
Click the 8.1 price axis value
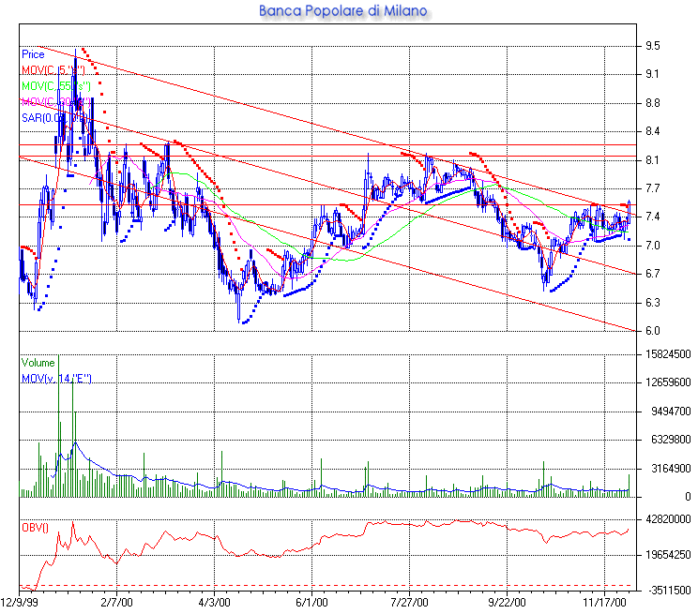[x=653, y=160]
